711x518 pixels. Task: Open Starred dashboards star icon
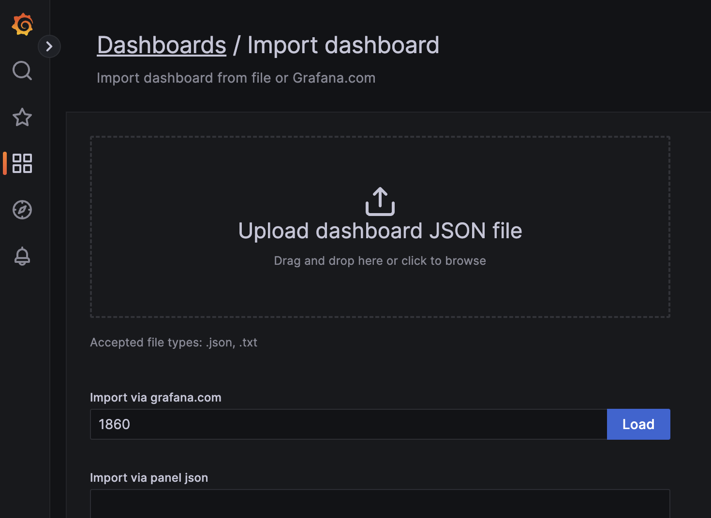(x=22, y=117)
